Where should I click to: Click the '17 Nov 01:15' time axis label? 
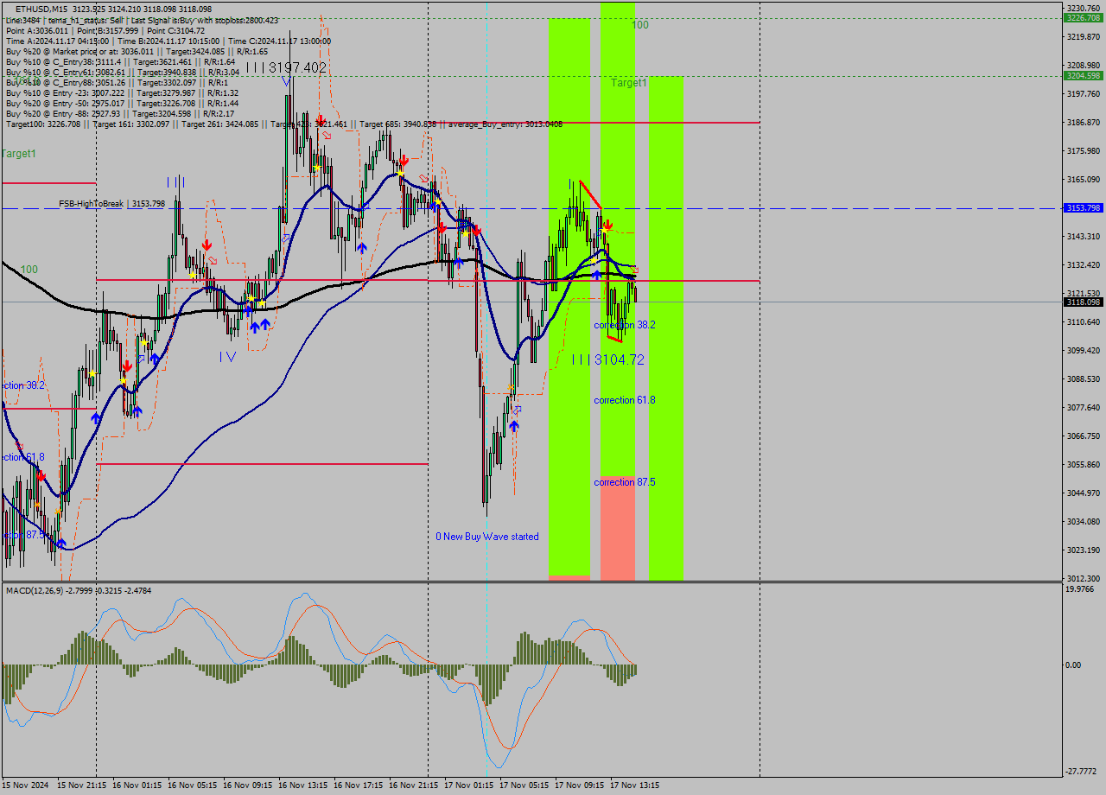[469, 785]
